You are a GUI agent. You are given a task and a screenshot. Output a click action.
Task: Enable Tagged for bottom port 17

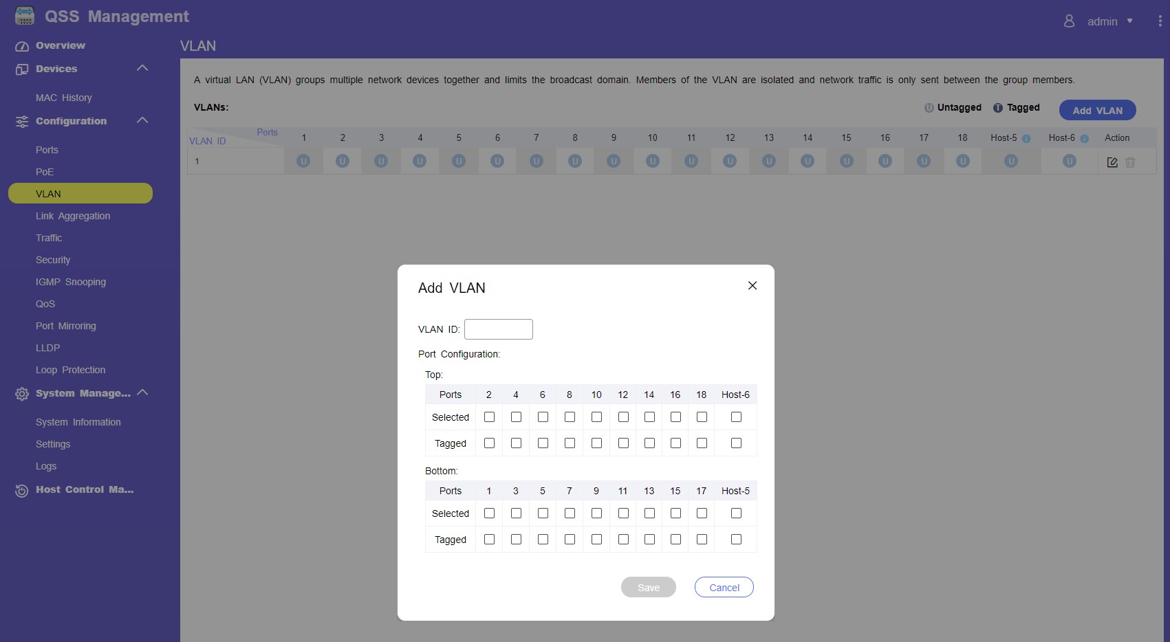tap(702, 540)
